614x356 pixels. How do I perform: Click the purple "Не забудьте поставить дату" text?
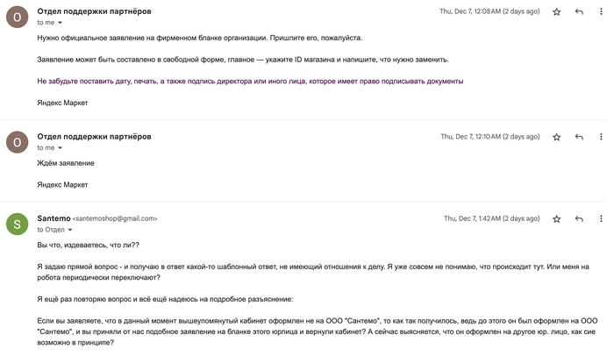250,81
